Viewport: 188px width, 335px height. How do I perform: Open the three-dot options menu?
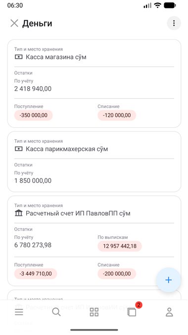[x=174, y=23]
